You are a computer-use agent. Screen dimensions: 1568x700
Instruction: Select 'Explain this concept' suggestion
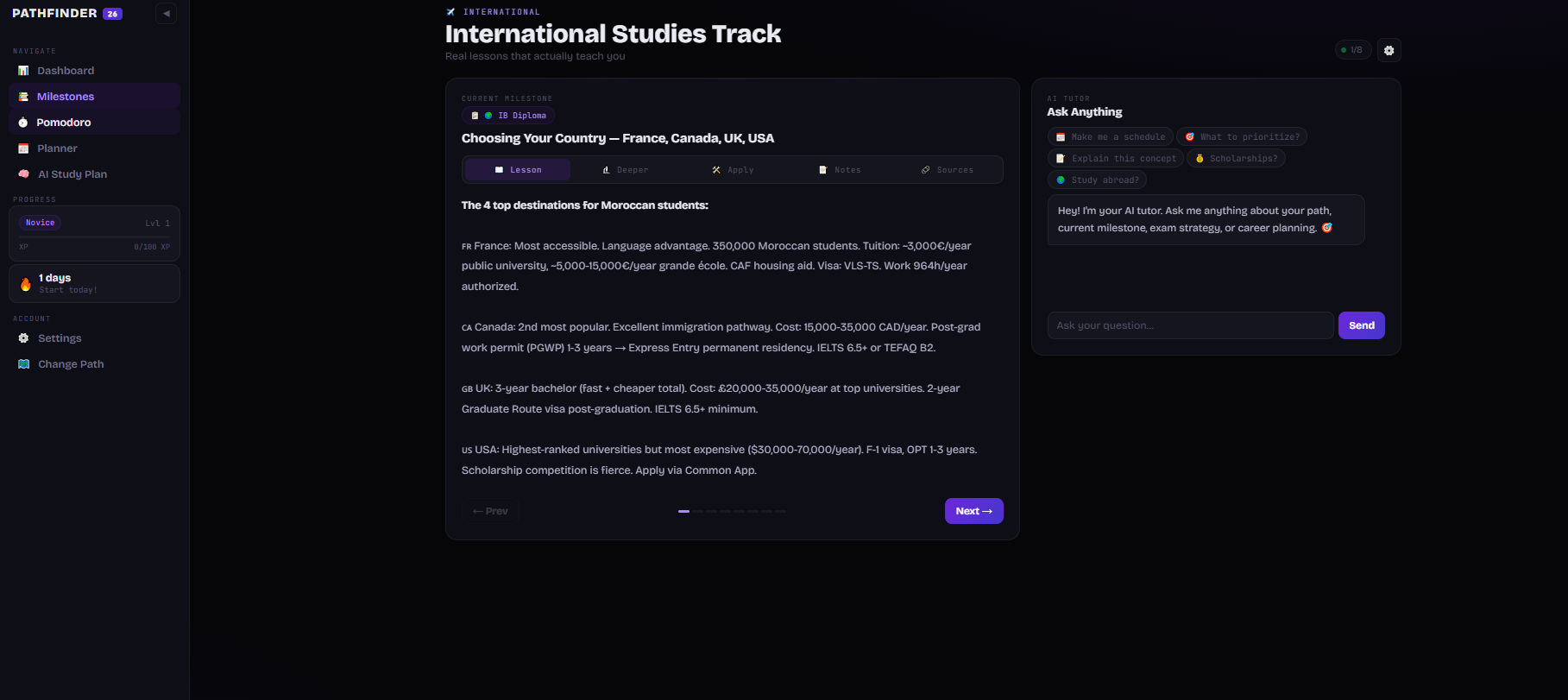pyautogui.click(x=1116, y=159)
